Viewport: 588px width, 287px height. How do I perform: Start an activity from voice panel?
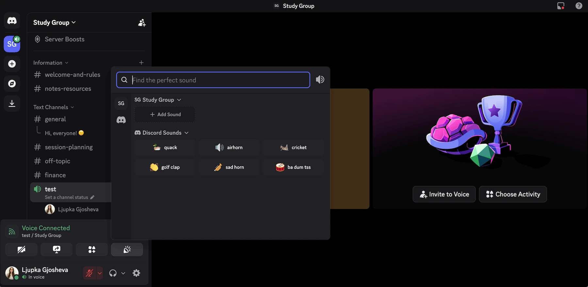click(x=92, y=250)
